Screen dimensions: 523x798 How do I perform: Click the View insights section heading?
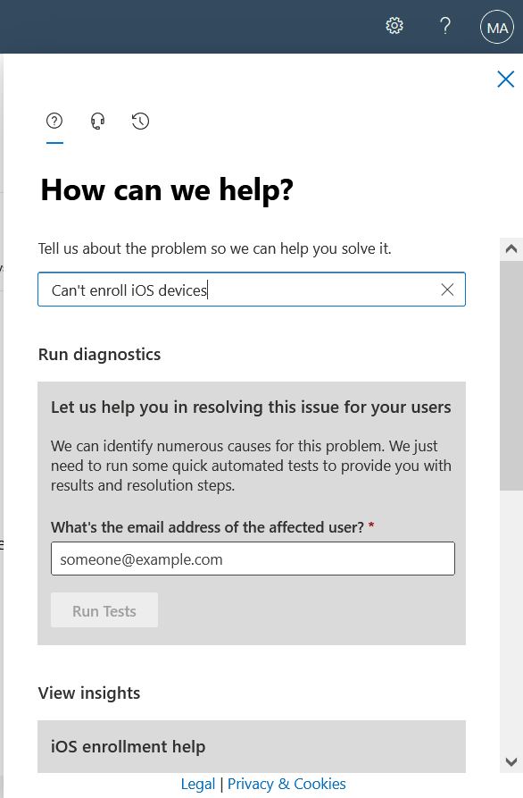(89, 693)
